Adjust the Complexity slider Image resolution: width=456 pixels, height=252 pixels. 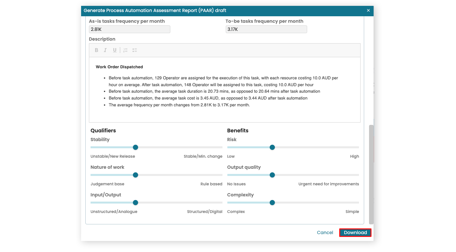pyautogui.click(x=272, y=203)
